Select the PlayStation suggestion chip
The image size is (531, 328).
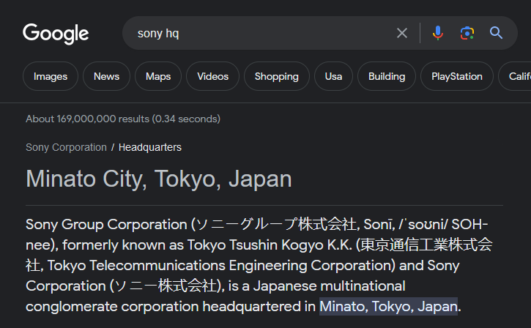tap(456, 76)
